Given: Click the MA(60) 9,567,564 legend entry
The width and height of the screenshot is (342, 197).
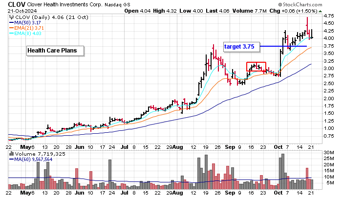Looking at the screenshot, I should click(x=31, y=160).
